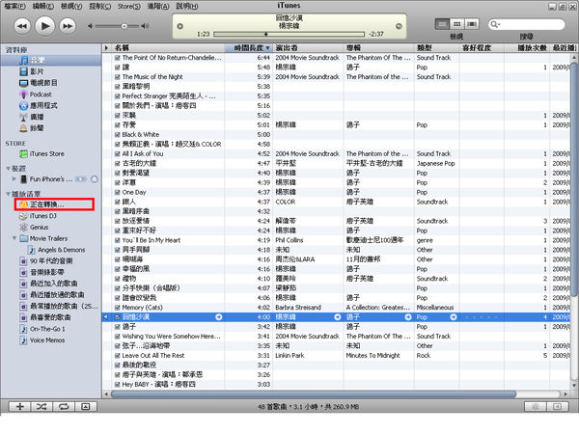Viewport: 579px width, 434px height.
Task: Click the arrow next to 回憶沙漠 song name
Action: [x=219, y=317]
